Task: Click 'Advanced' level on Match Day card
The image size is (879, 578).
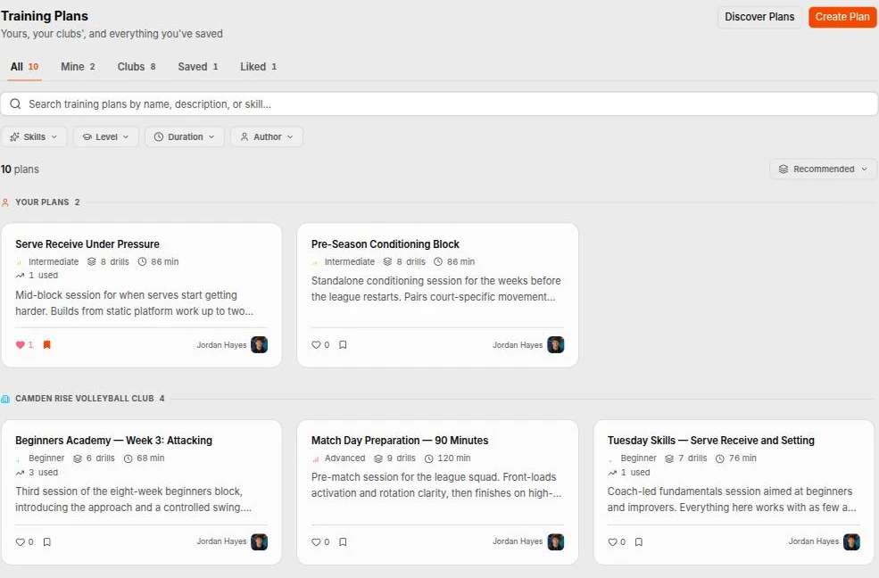Action: point(344,458)
